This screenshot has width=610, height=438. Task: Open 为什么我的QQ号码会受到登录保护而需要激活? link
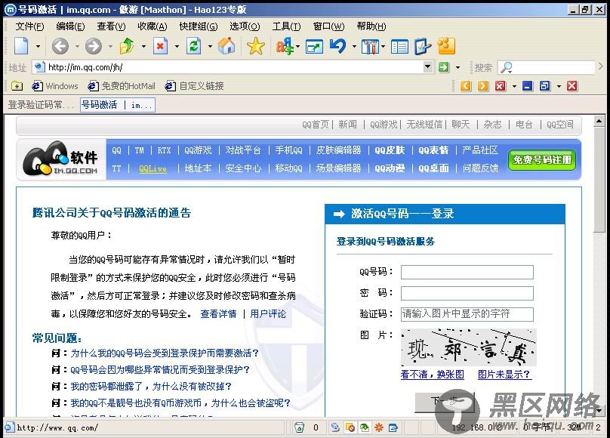coord(165,353)
